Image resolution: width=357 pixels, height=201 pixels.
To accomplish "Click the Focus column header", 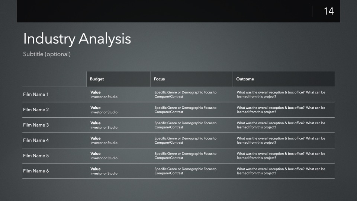I will point(159,79).
